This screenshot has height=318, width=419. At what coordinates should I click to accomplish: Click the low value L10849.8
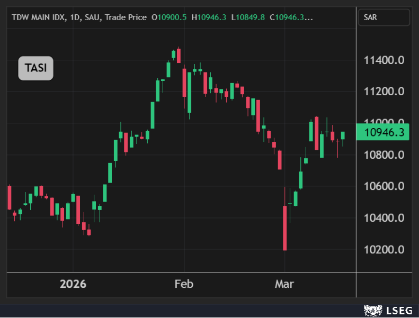[x=248, y=17]
